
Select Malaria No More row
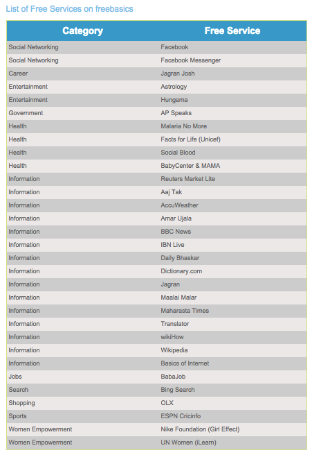click(156, 126)
